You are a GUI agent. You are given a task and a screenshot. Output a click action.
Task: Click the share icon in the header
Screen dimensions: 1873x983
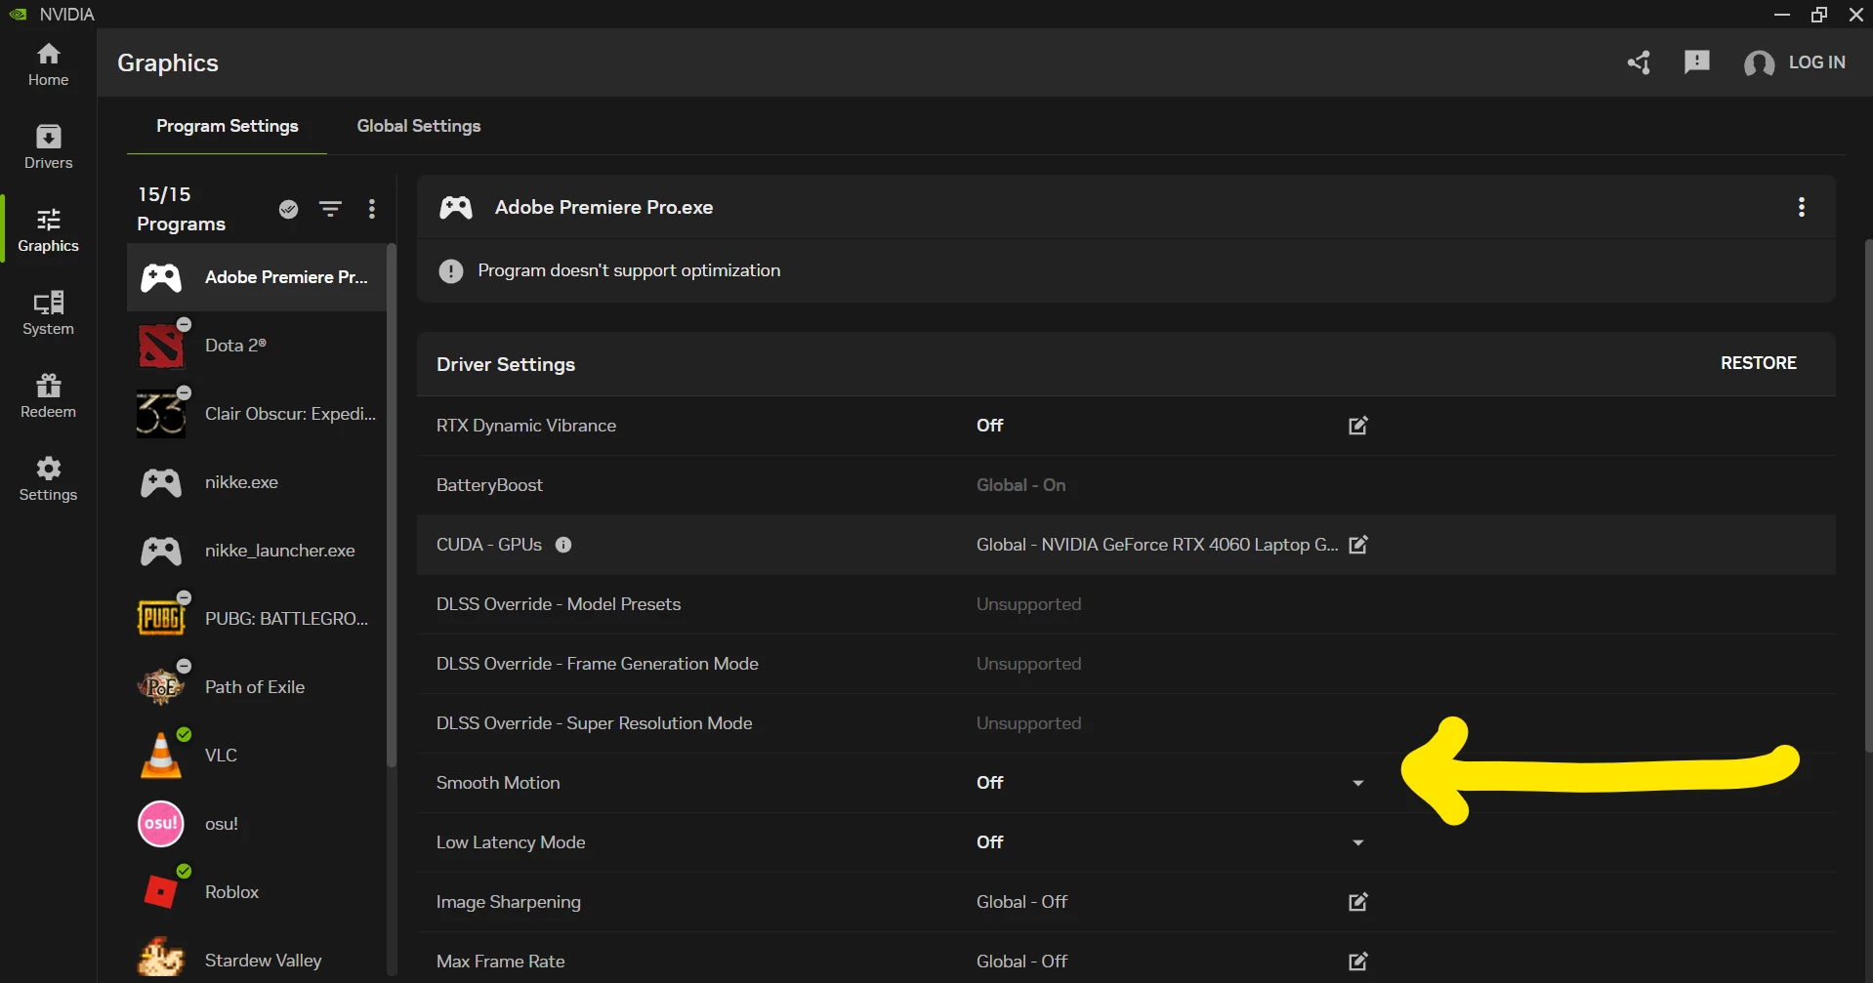(1639, 62)
